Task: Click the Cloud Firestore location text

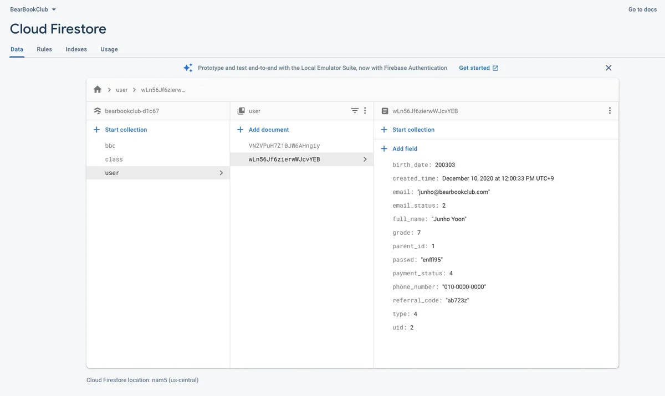Action: [x=142, y=380]
